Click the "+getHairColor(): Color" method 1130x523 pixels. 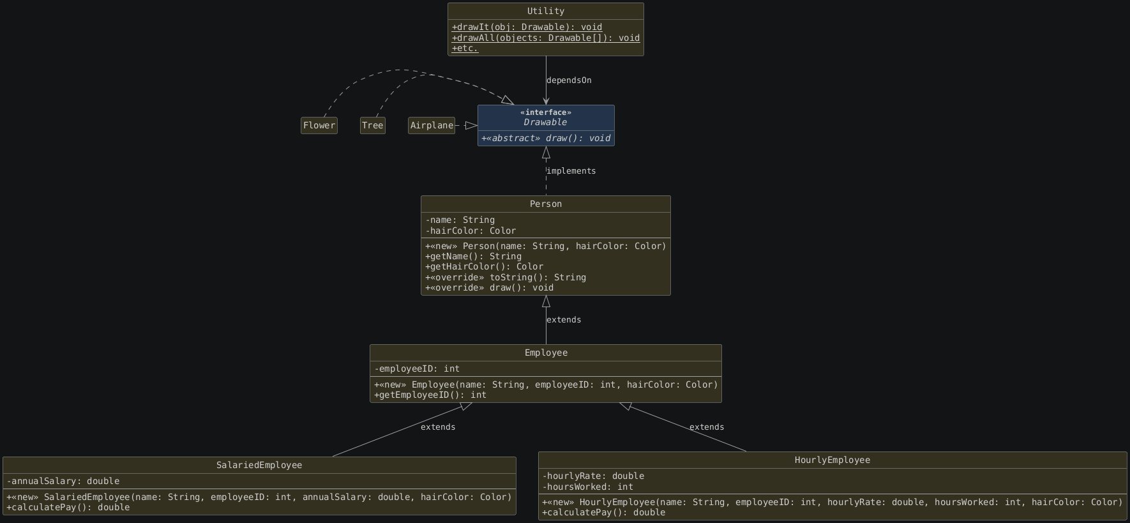pyautogui.click(x=484, y=267)
